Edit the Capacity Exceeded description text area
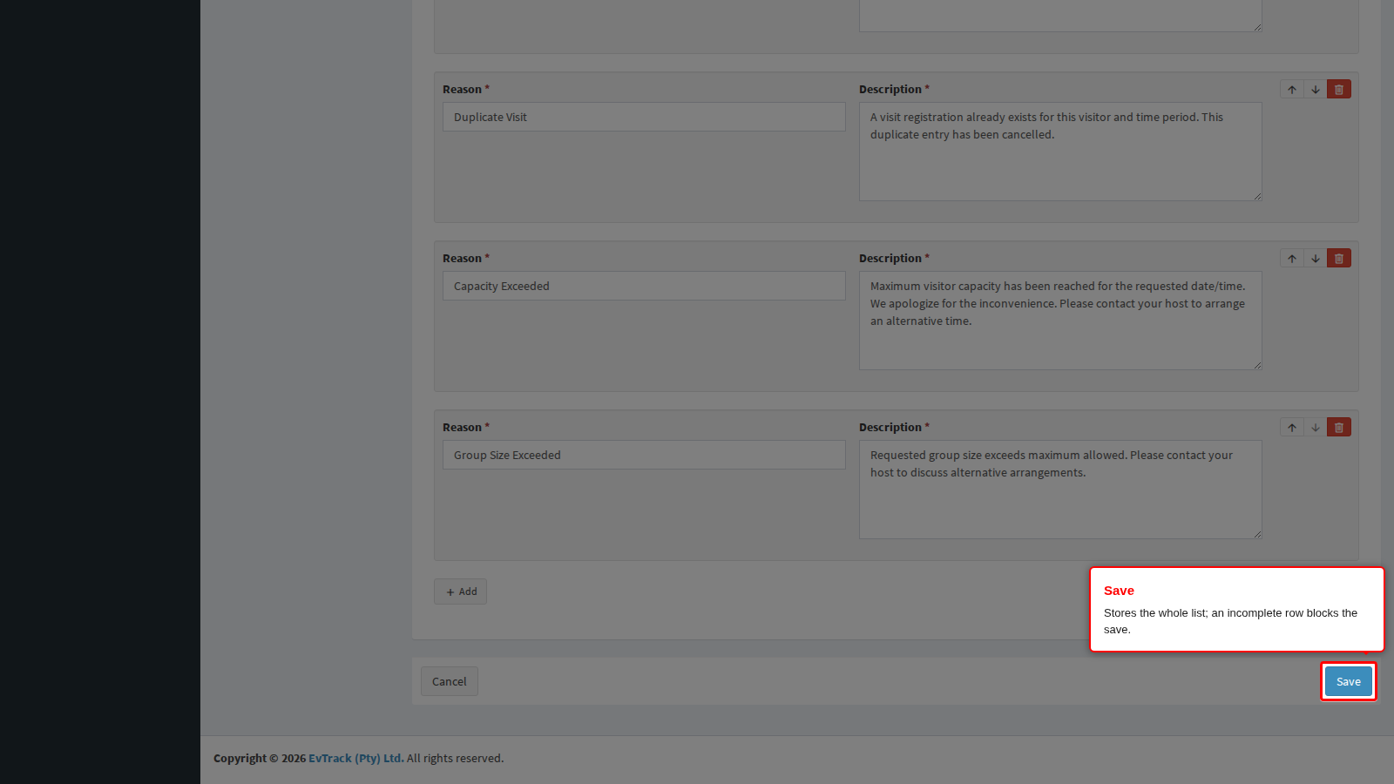 1060,321
